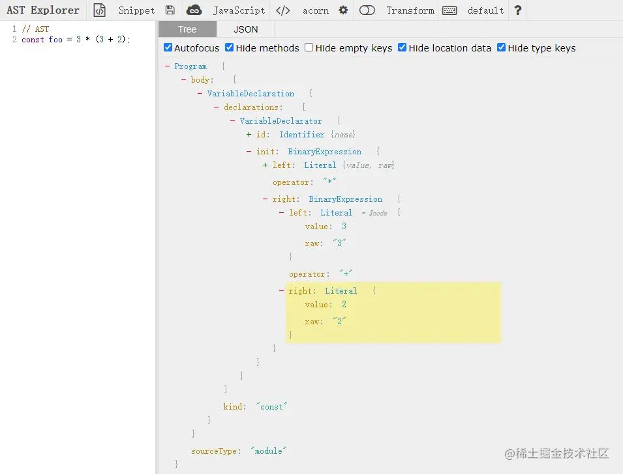Open the default keymap menu
The height and width of the screenshot is (474, 623).
(485, 10)
